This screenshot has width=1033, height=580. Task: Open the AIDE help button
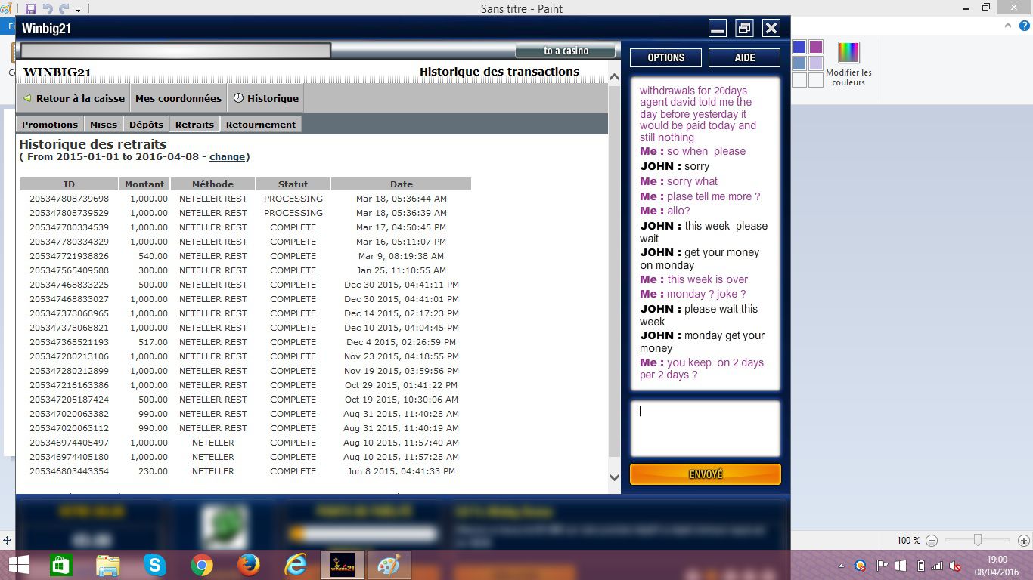pyautogui.click(x=744, y=57)
